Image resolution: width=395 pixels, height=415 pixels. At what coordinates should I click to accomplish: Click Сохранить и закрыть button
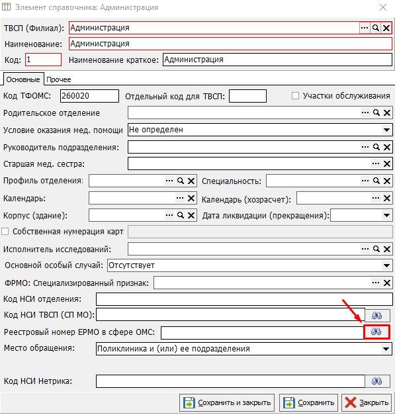pyautogui.click(x=227, y=402)
